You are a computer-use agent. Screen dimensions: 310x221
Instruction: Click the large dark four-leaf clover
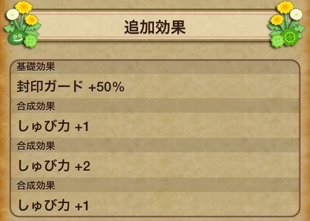tap(292, 36)
